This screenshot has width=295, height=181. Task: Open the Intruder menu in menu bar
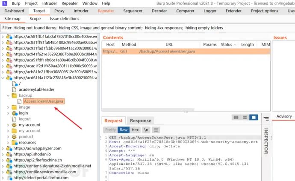coord(50,3)
